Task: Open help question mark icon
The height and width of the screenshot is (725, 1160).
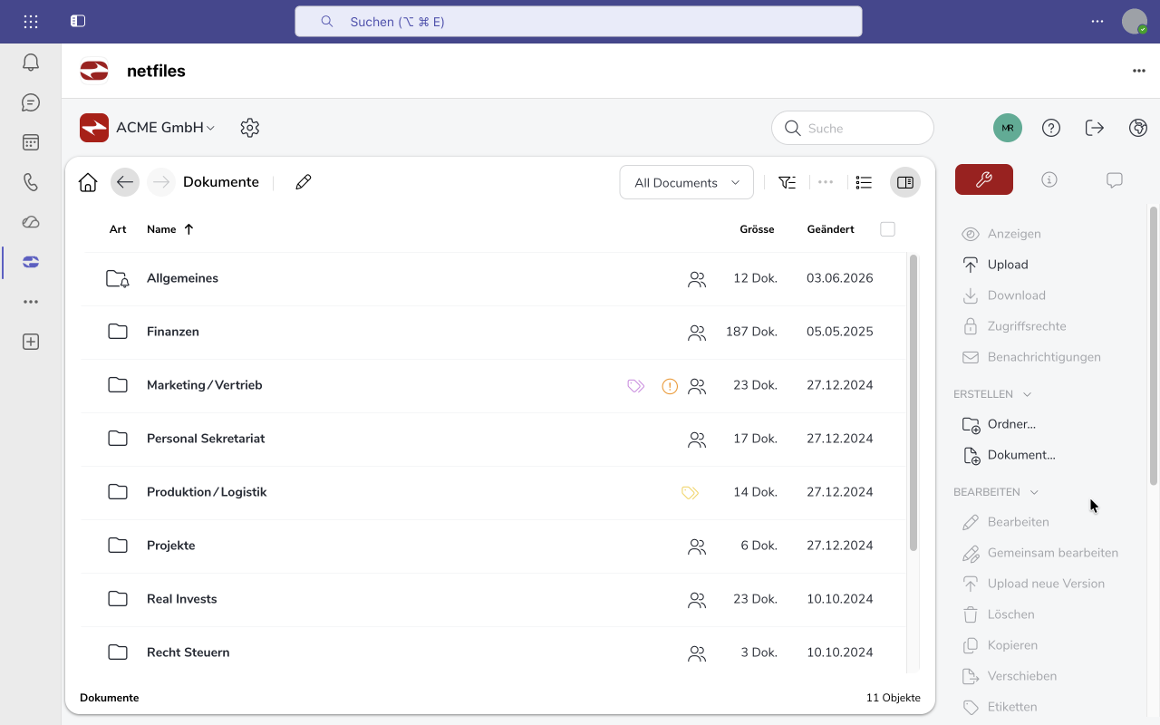Action: click(1051, 128)
